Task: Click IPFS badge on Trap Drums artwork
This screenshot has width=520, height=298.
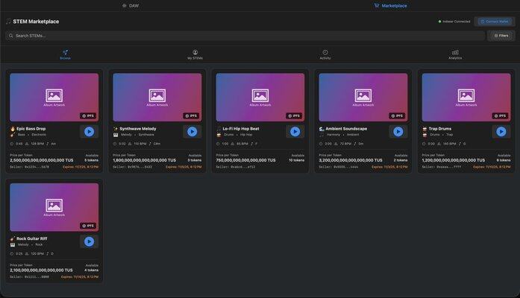Action: [x=500, y=115]
